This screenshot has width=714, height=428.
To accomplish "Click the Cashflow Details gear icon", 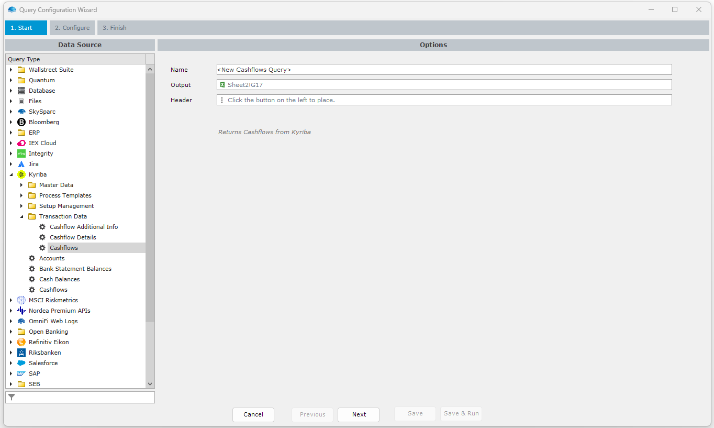I will coord(42,237).
